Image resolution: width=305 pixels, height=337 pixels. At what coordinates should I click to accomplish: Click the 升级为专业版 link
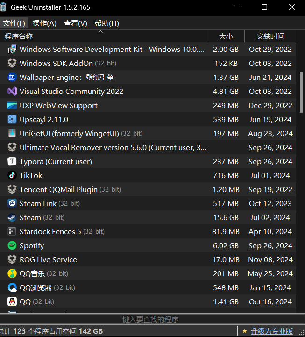click(272, 331)
